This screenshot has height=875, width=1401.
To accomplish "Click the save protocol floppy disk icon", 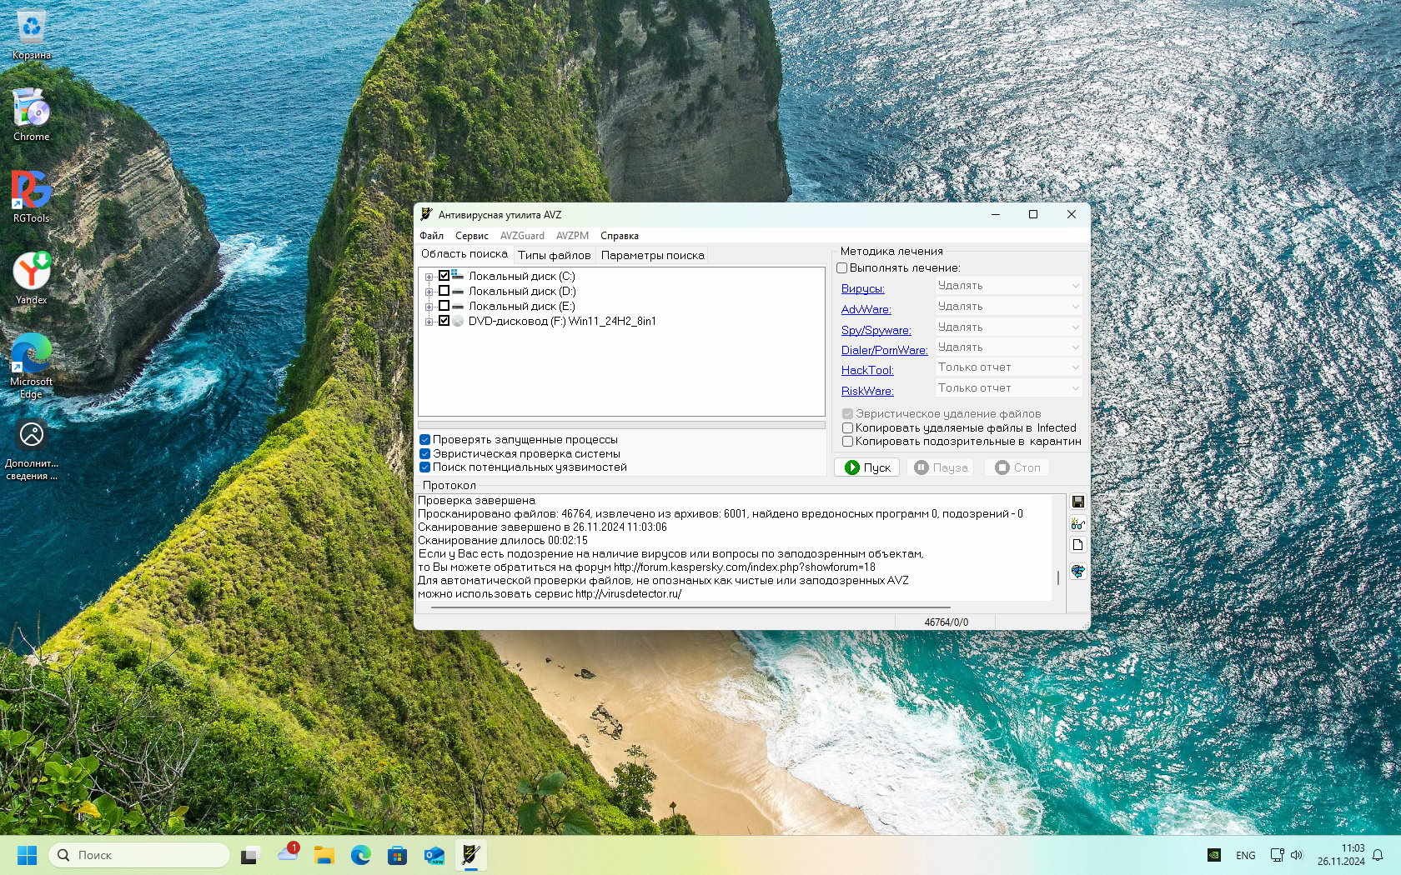I will 1077,502.
